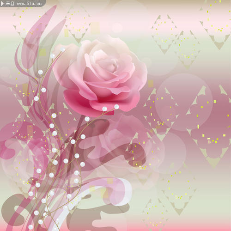Click the bottommost pearl on the left stem
The image size is (231, 231).
[30, 227]
